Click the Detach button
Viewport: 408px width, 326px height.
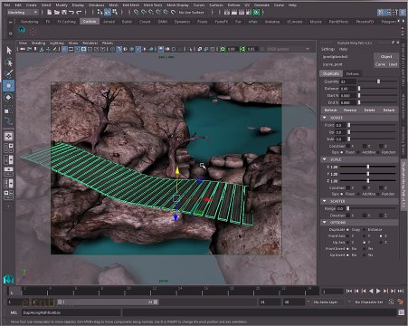point(389,110)
